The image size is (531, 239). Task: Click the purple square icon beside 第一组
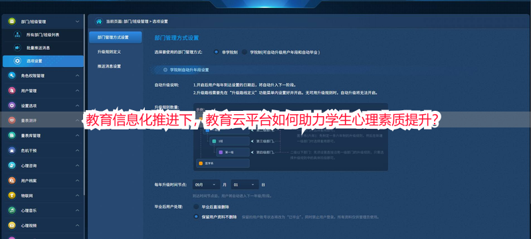221,152
